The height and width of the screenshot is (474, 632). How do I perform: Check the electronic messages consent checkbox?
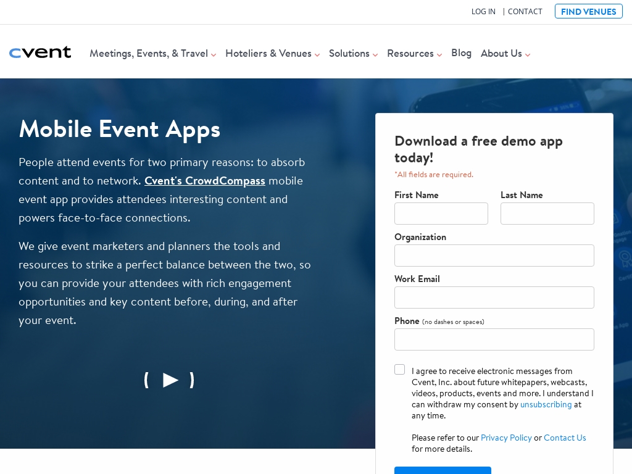pyautogui.click(x=399, y=370)
